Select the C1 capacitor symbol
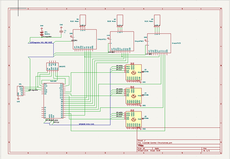The height and width of the screenshot is (159, 230). click(x=61, y=32)
